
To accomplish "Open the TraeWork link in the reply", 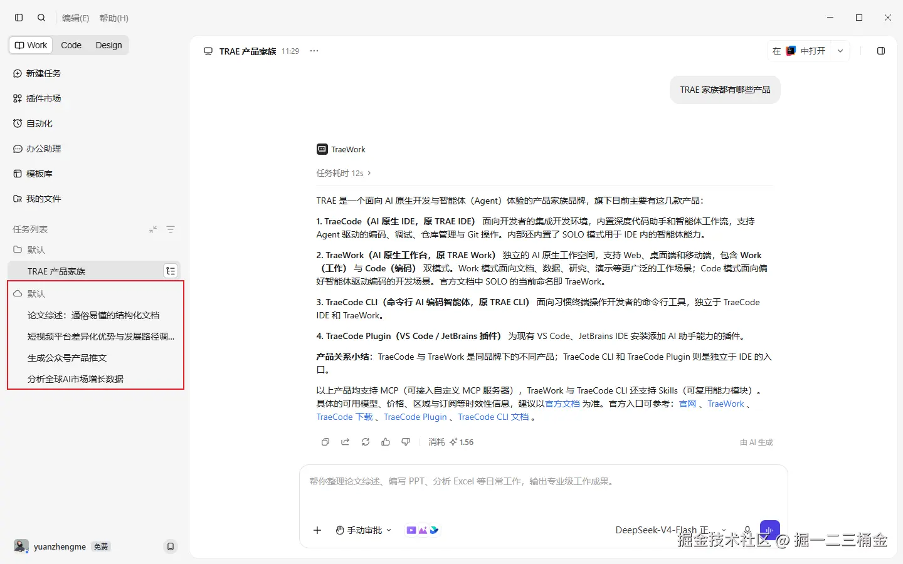I will pos(726,404).
